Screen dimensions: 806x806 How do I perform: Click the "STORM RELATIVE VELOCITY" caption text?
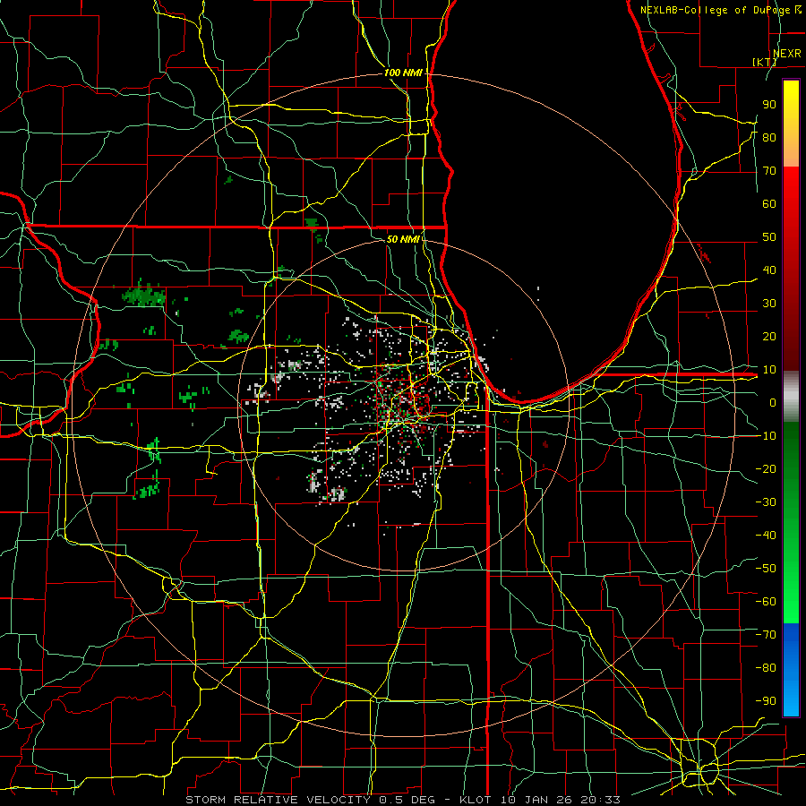278,800
